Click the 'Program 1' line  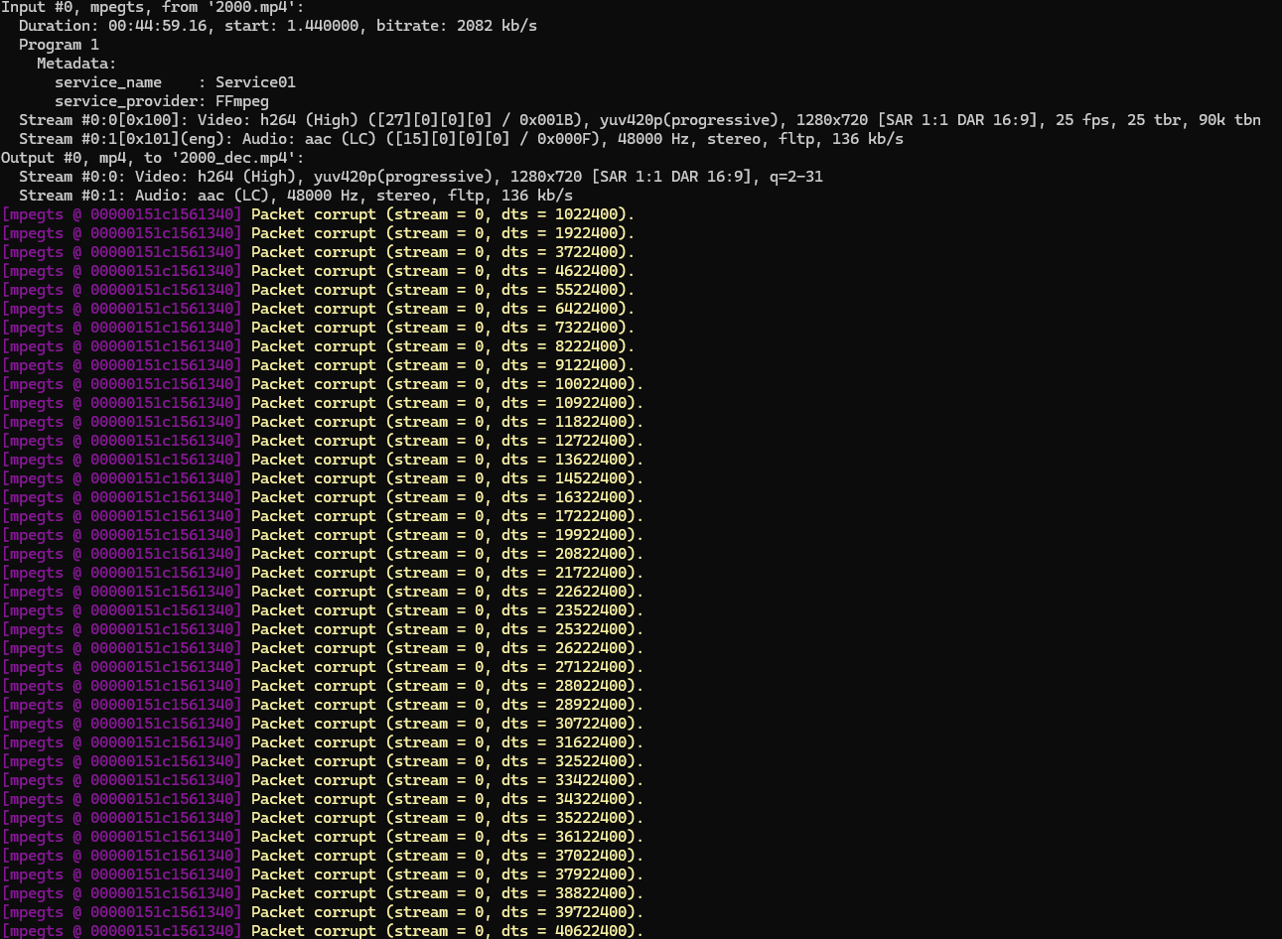[59, 45]
